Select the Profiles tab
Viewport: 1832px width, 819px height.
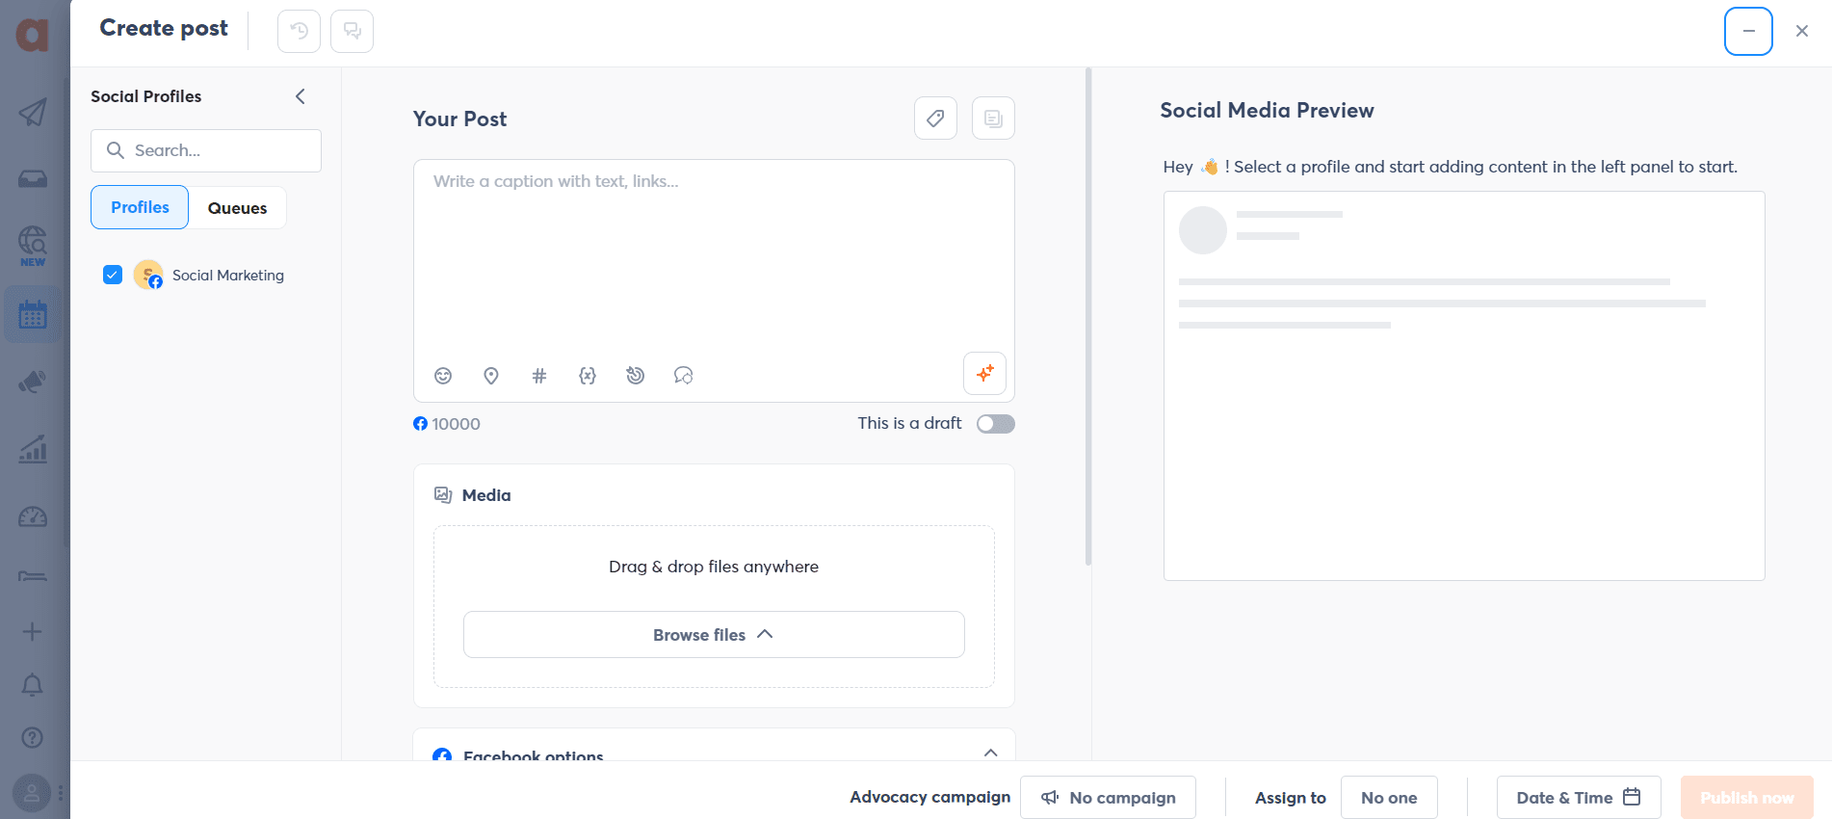pyautogui.click(x=140, y=208)
